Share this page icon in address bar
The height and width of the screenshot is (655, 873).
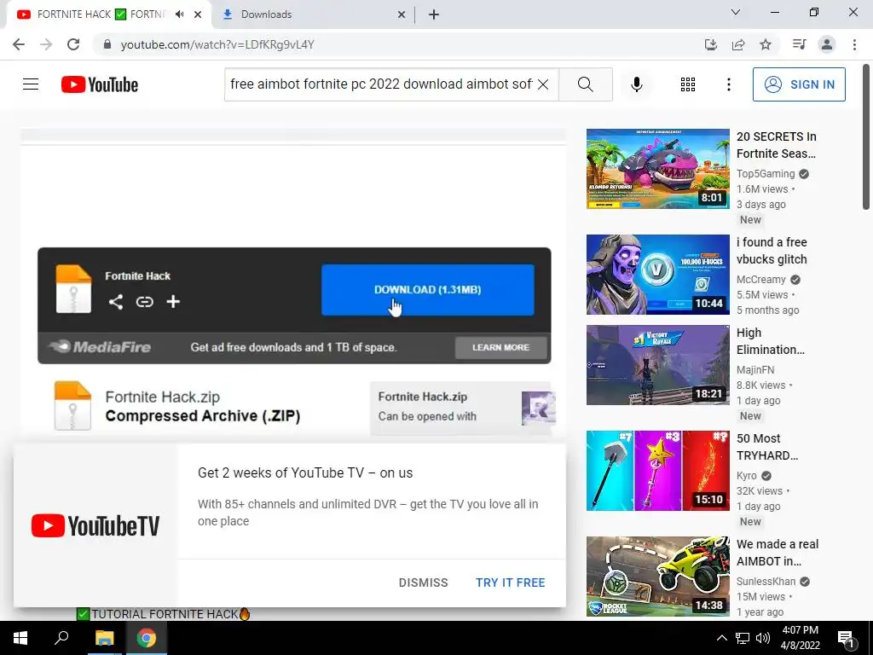point(738,44)
